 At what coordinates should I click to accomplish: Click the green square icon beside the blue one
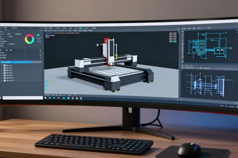pos(49,82)
